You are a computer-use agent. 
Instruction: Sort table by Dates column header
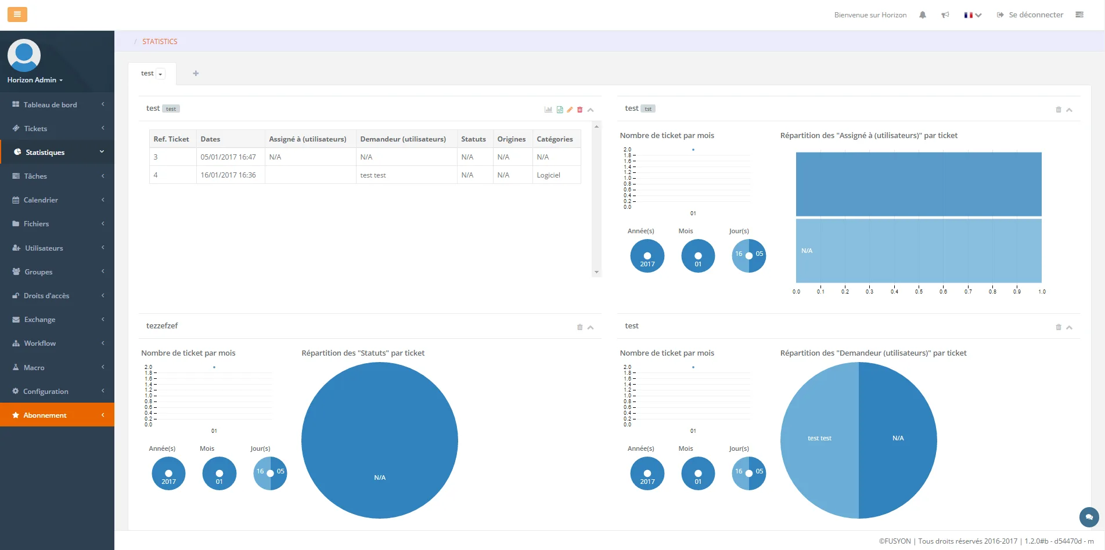pyautogui.click(x=231, y=139)
